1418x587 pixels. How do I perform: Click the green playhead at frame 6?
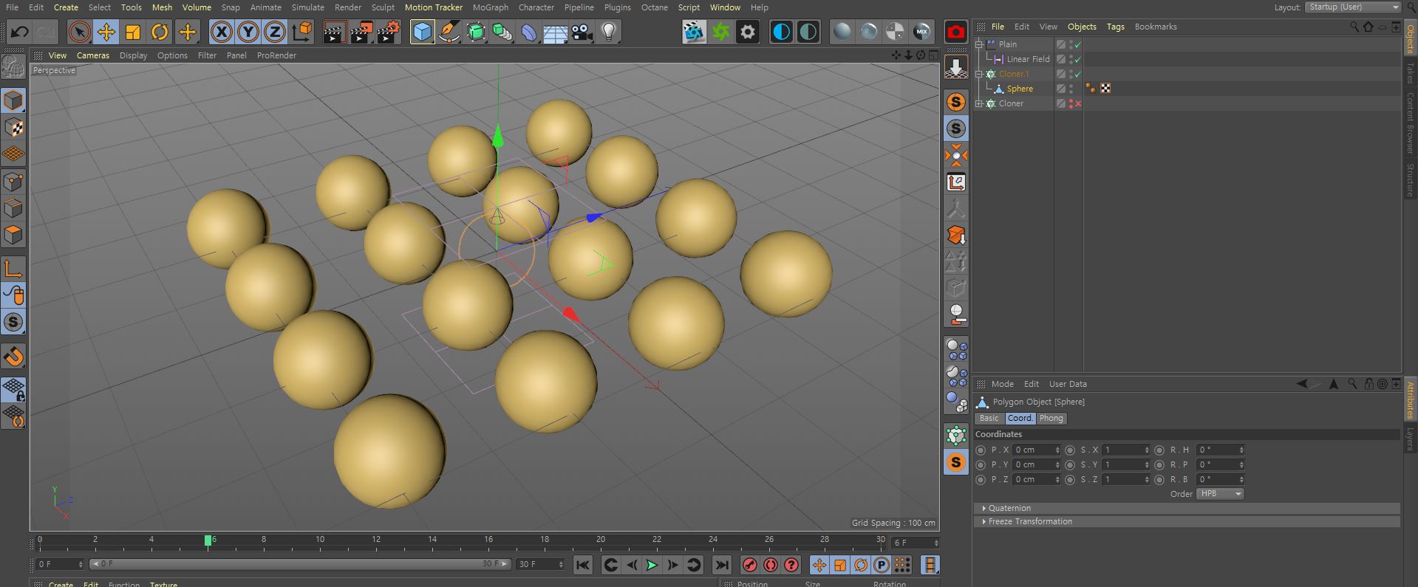(x=208, y=540)
